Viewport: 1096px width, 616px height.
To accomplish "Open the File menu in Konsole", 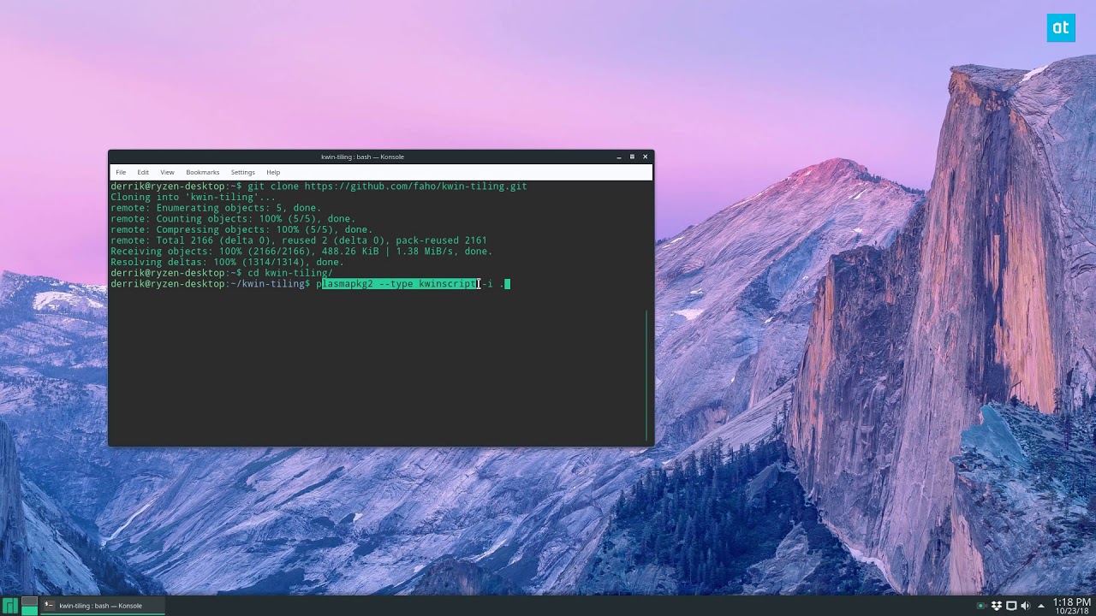I will click(x=121, y=172).
